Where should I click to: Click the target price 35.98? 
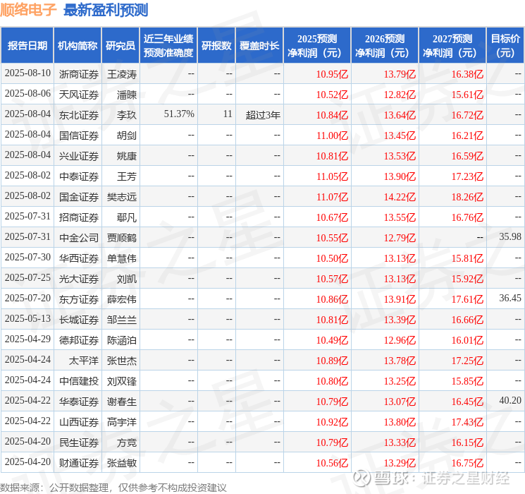(510, 236)
